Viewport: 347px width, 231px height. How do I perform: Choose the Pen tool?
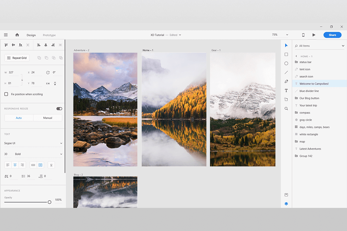click(286, 82)
